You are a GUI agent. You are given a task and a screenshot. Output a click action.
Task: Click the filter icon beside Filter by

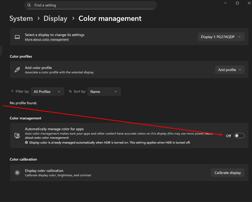(x=12, y=91)
